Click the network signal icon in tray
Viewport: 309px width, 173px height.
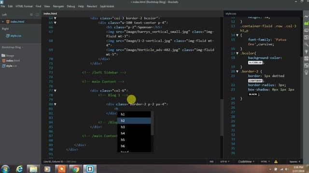[x=281, y=169]
